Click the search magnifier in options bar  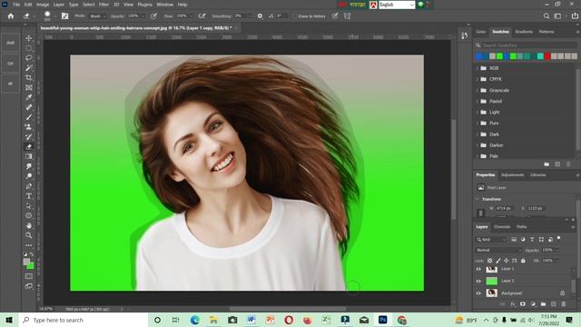pos(547,16)
